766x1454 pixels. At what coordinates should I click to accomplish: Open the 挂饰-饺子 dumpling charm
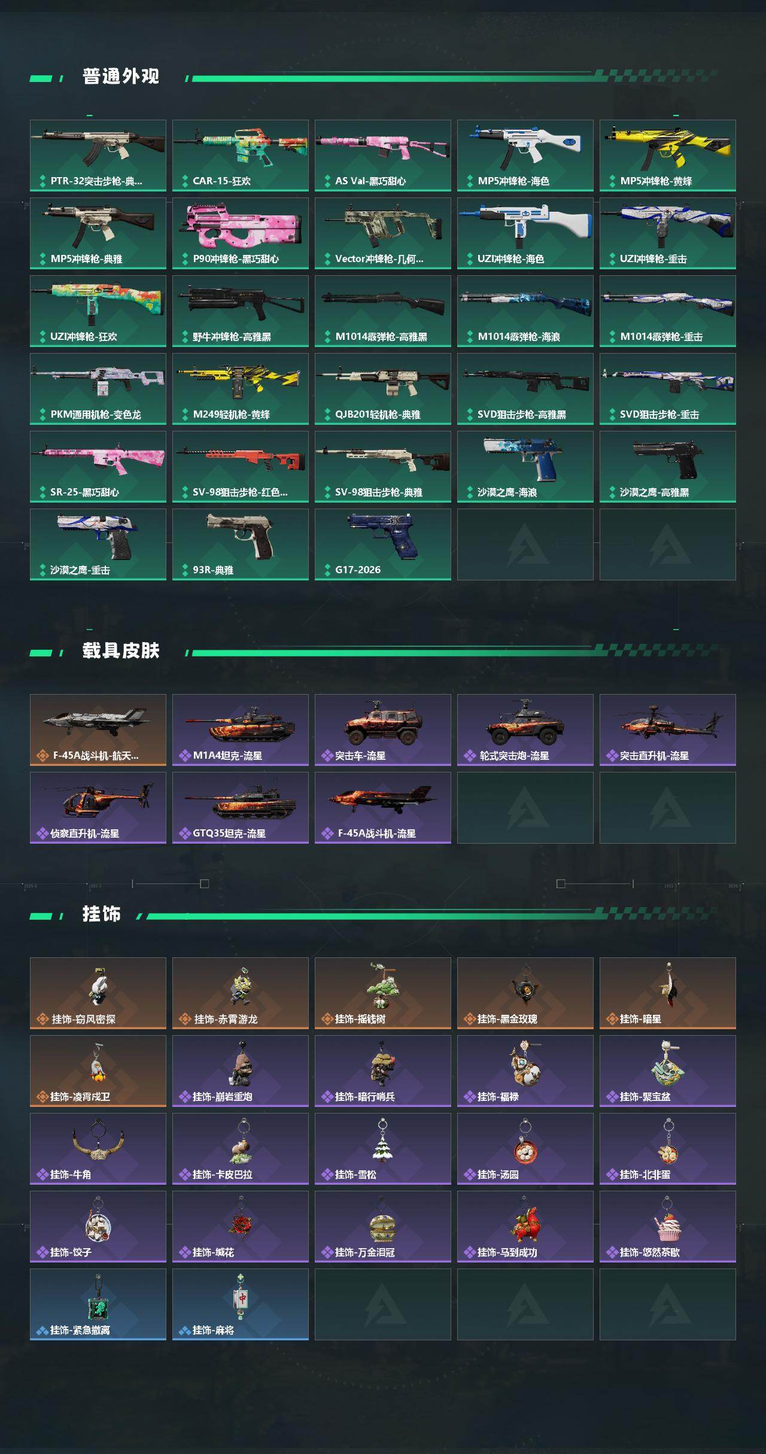tap(98, 1227)
